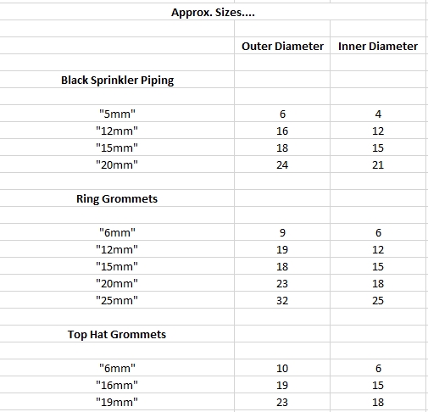Select the "Approx. Sizes...." title cell
This screenshot has height=412, width=428.
(x=213, y=12)
